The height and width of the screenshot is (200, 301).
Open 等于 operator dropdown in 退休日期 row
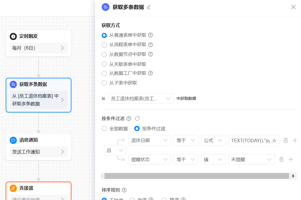coord(186,140)
